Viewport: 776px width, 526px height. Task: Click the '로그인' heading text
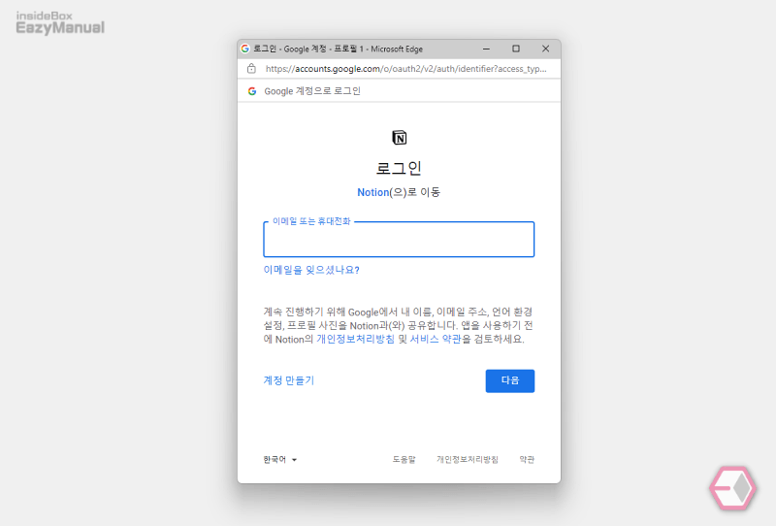coord(399,168)
